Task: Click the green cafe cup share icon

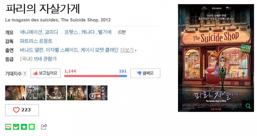Action: (x=16, y=127)
